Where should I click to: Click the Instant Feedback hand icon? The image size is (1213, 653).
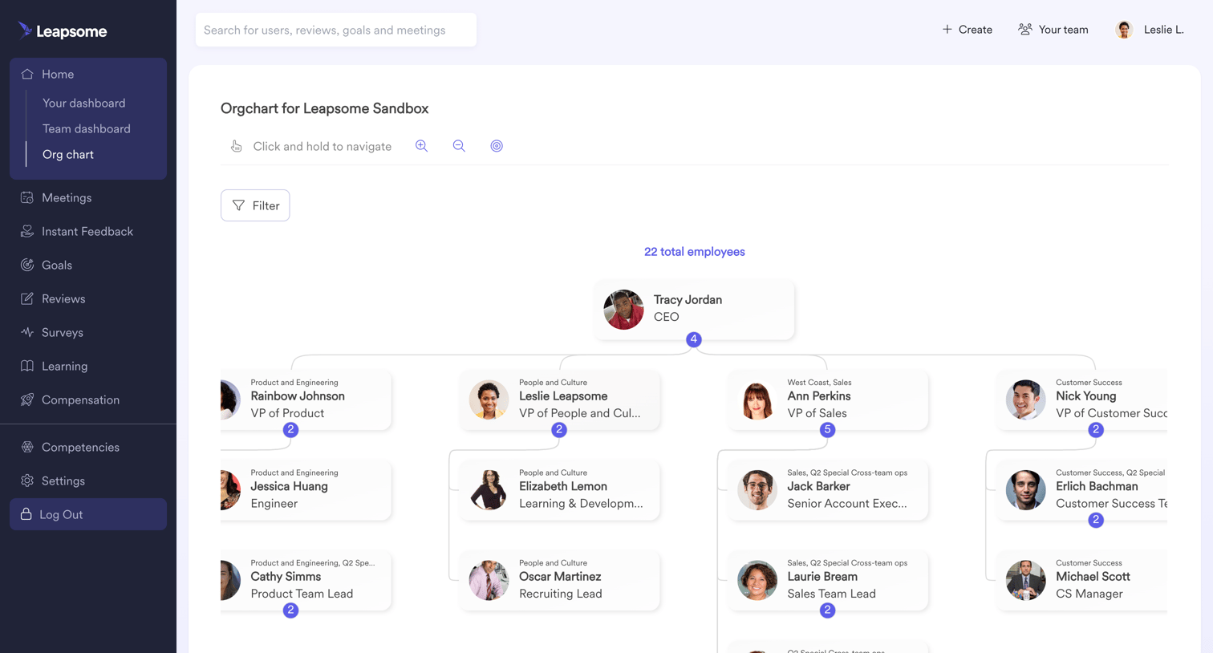pyautogui.click(x=27, y=231)
